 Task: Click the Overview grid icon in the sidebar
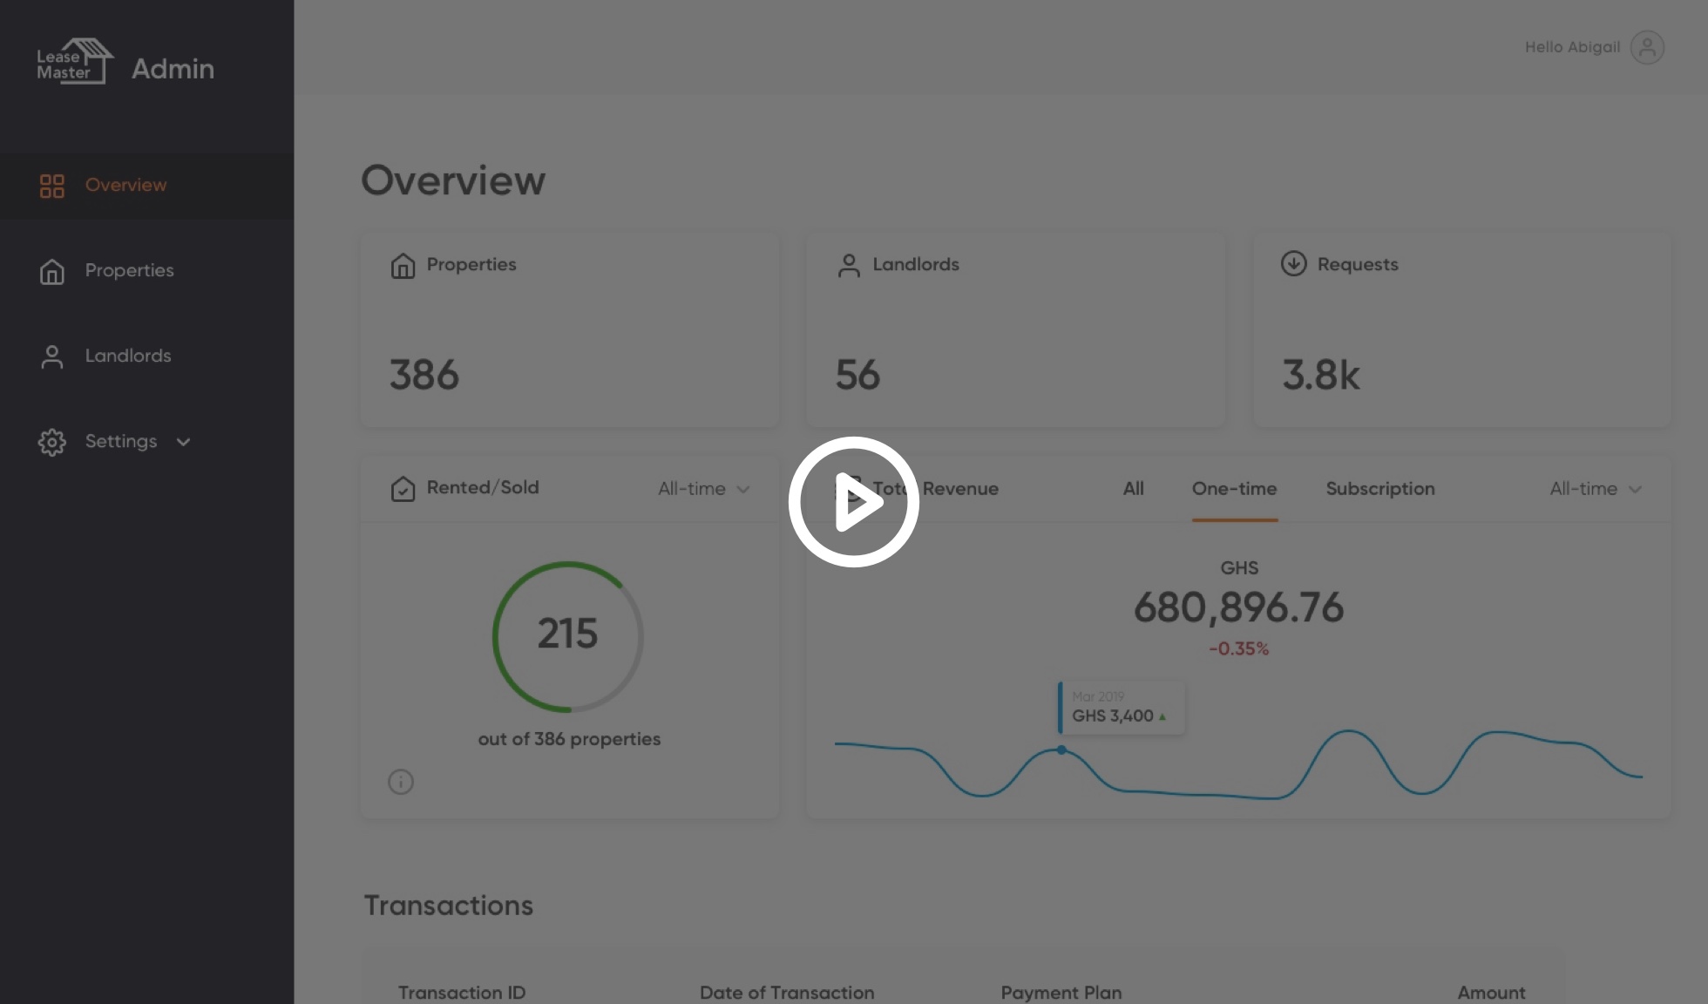click(x=52, y=186)
